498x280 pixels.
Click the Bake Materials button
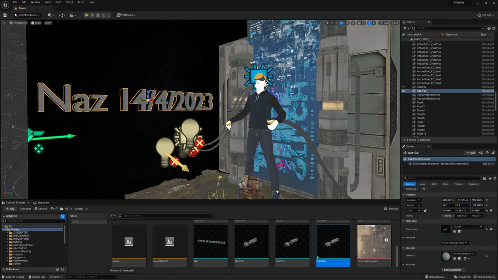click(452, 270)
